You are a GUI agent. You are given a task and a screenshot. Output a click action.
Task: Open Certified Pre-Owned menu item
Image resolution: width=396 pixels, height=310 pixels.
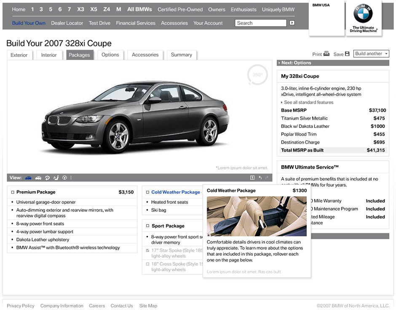pos(180,10)
